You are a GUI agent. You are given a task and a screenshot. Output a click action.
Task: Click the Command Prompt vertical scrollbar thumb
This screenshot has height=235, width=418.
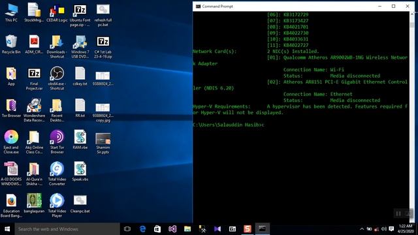412,25
